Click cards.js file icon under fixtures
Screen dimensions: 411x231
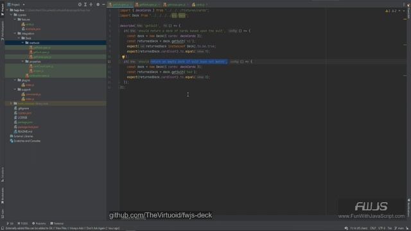pyautogui.click(x=23, y=24)
